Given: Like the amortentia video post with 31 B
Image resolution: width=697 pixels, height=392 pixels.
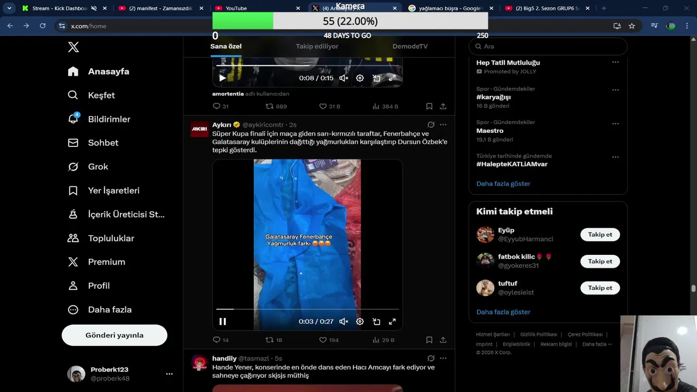Looking at the screenshot, I should (x=329, y=106).
